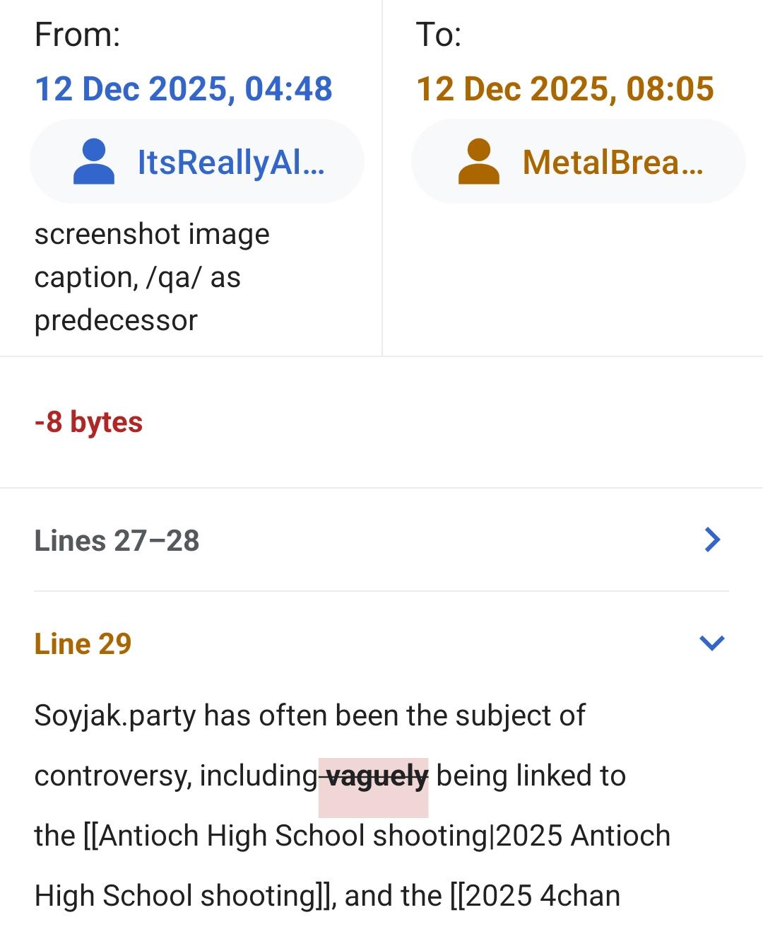This screenshot has width=763, height=934.
Task: Click the orange user icon for MetalBrea
Action: click(478, 162)
